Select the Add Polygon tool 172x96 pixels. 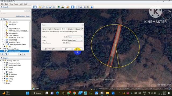coord(44,7)
